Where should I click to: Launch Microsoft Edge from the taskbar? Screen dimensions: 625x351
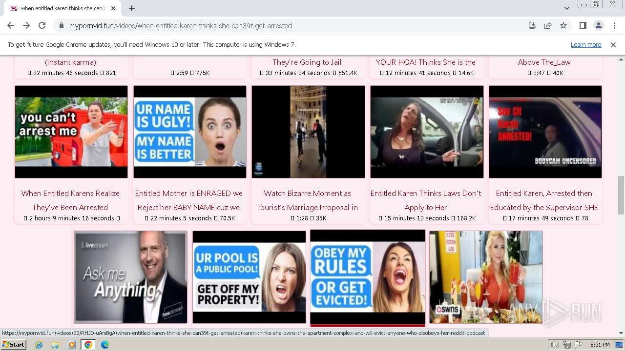[105, 345]
